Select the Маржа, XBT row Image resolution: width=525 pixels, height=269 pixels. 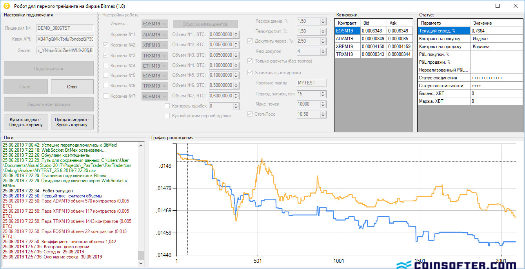point(470,101)
